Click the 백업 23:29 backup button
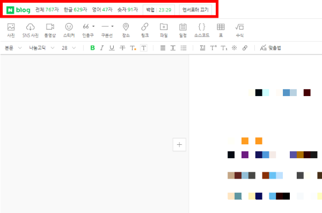This screenshot has height=213, width=322. tap(158, 10)
